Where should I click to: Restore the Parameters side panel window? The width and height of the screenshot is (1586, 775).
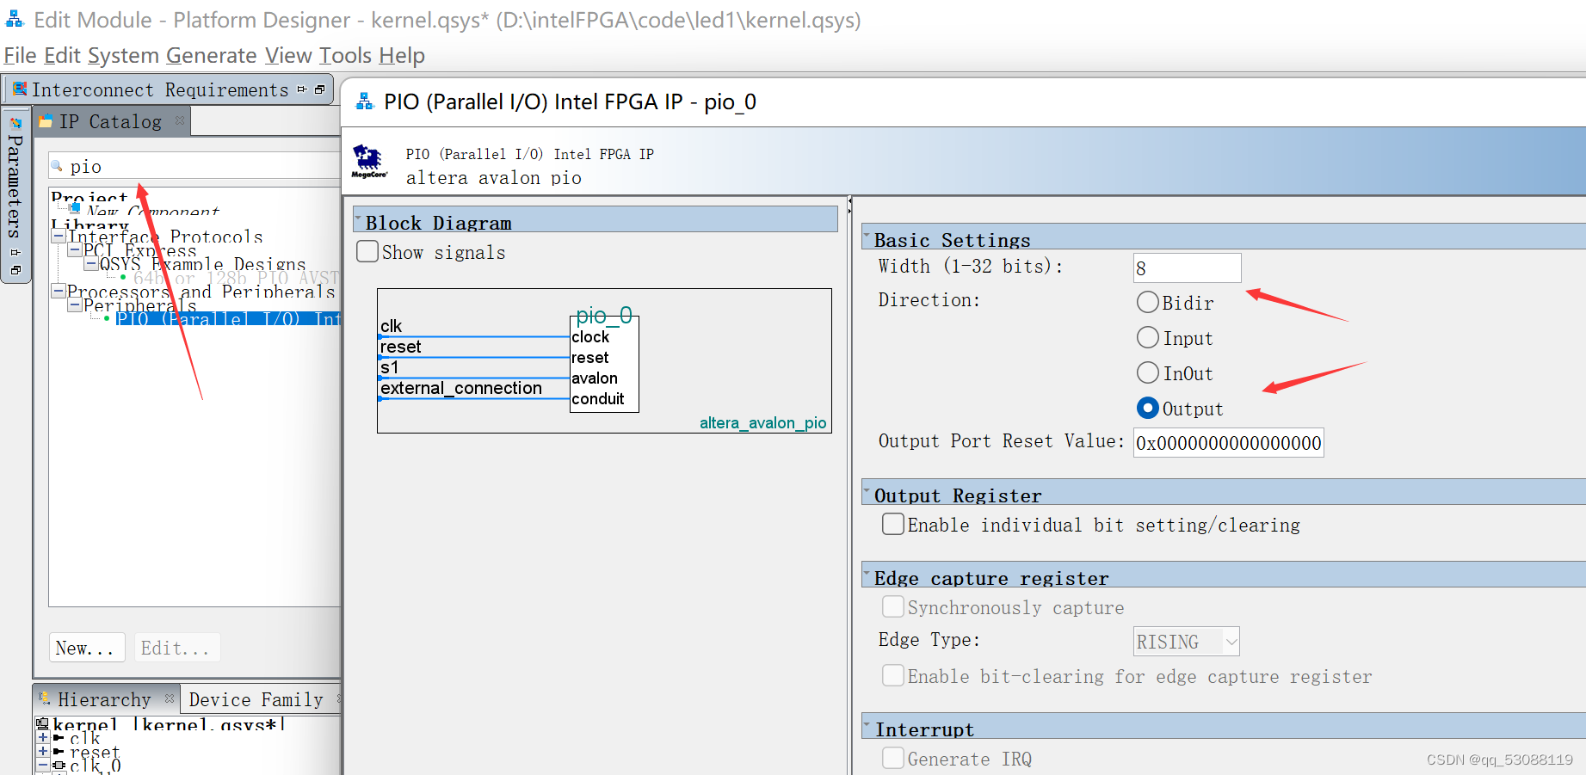click(x=15, y=269)
